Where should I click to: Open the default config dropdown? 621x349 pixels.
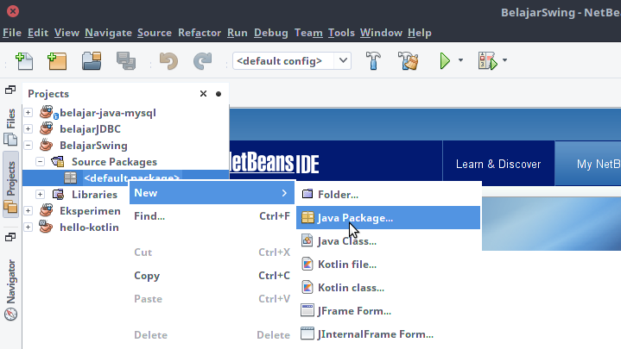click(292, 61)
